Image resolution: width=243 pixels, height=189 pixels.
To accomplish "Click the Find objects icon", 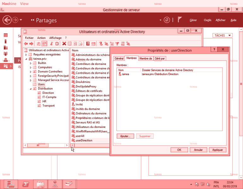I will pyautogui.click(x=123, y=44).
